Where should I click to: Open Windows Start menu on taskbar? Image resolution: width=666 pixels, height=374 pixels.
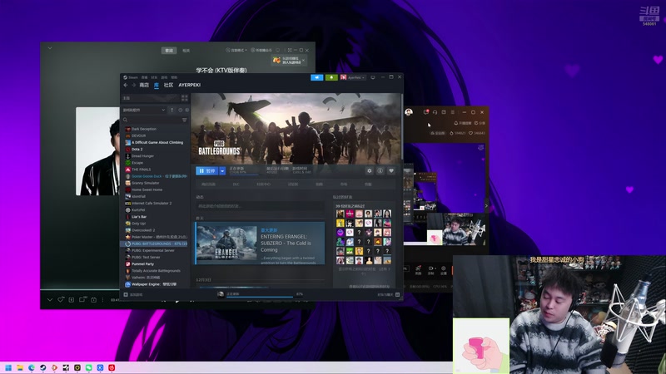(8, 367)
